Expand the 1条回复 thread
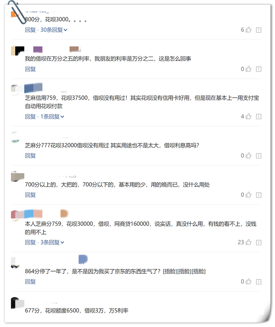Image resolution: width=275 pixels, height=327 pixels. pos(52,116)
